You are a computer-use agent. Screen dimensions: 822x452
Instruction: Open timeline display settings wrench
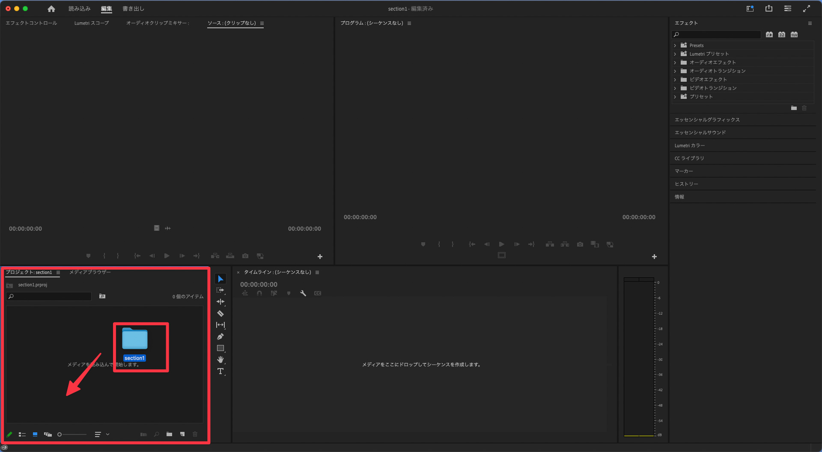coord(303,293)
